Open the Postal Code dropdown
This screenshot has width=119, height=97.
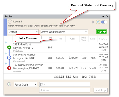(x=25, y=84)
